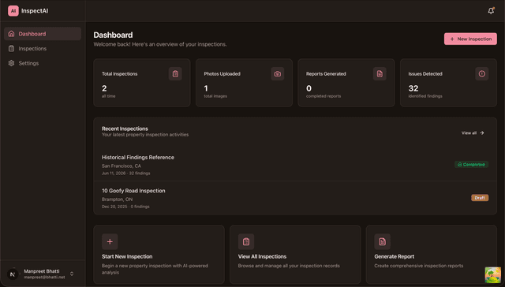
Task: Click the Reports Generated value 0
Action: click(309, 88)
